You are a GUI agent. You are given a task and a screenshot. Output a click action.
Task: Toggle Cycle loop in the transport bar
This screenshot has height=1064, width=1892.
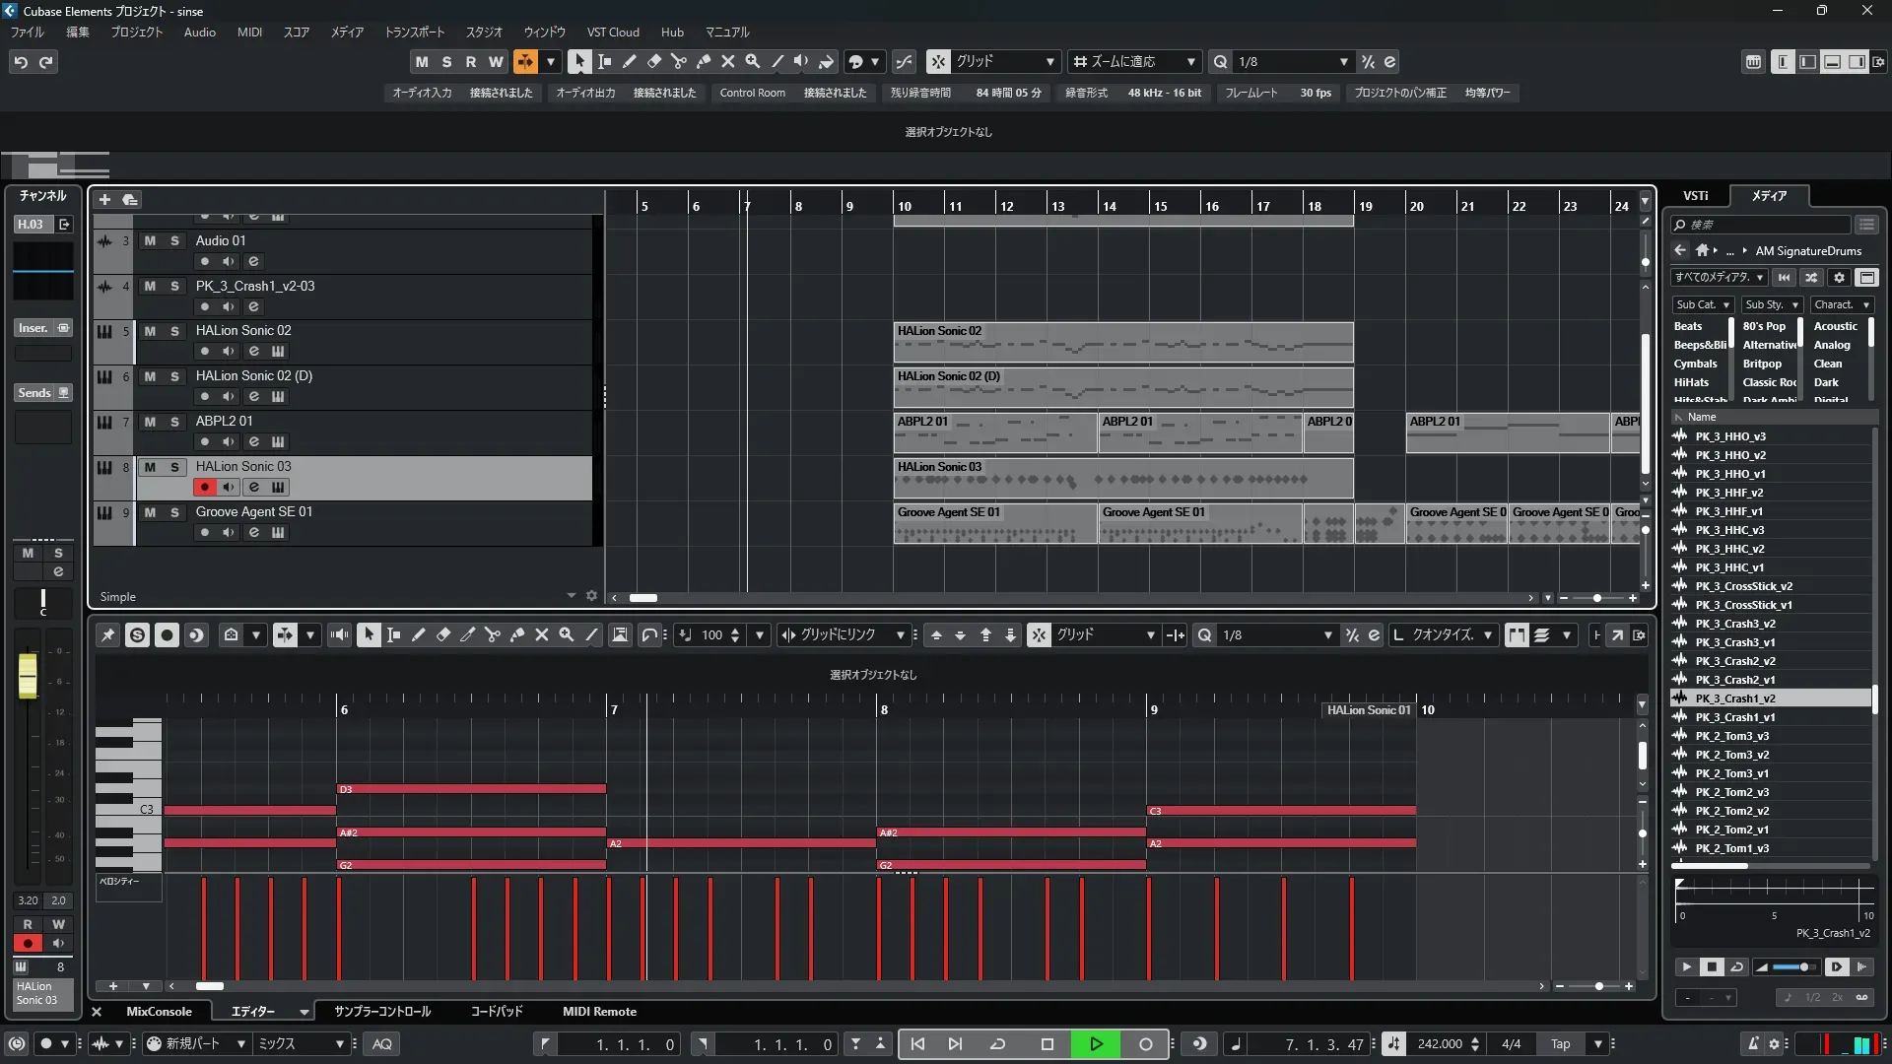tap(997, 1043)
